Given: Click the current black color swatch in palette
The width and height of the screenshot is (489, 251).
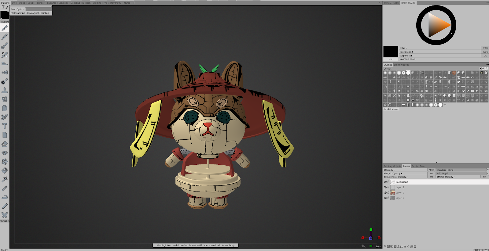Looking at the screenshot, I should (391, 52).
